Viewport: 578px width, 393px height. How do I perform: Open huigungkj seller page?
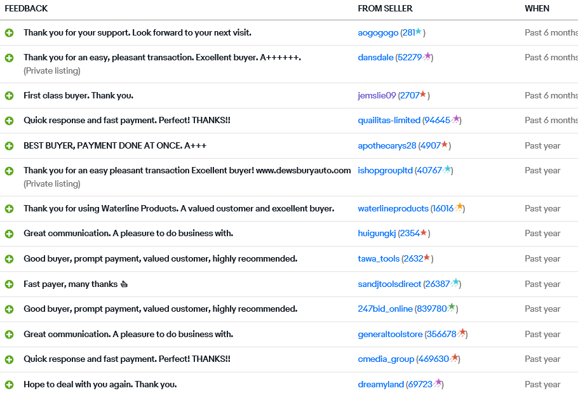pyautogui.click(x=377, y=233)
